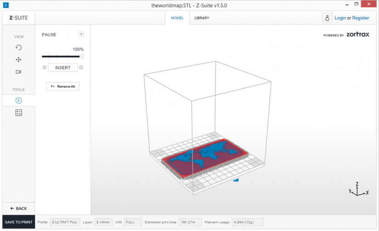Screen dimensions: 379x231
Task: Select the pan/move view tool
Action: point(19,59)
